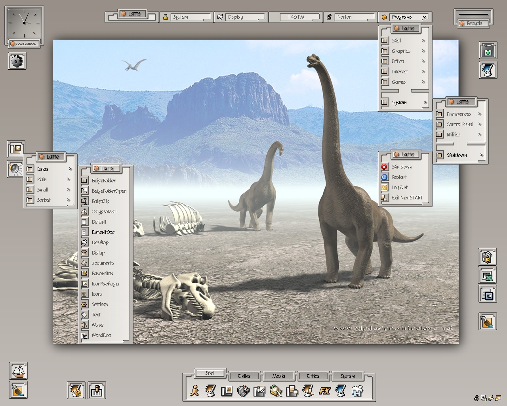
Task: Click the System button in the top bar
Action: click(x=186, y=17)
